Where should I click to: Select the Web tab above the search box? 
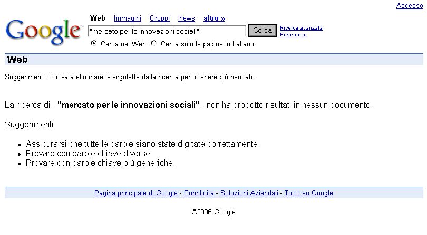pyautogui.click(x=98, y=18)
